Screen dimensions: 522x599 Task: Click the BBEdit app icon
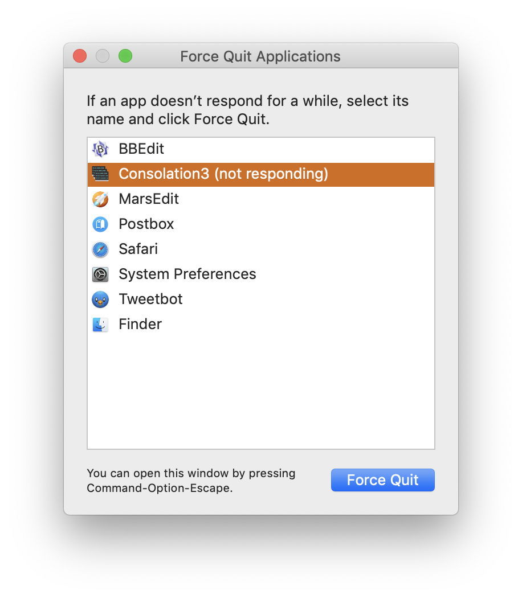pyautogui.click(x=100, y=149)
